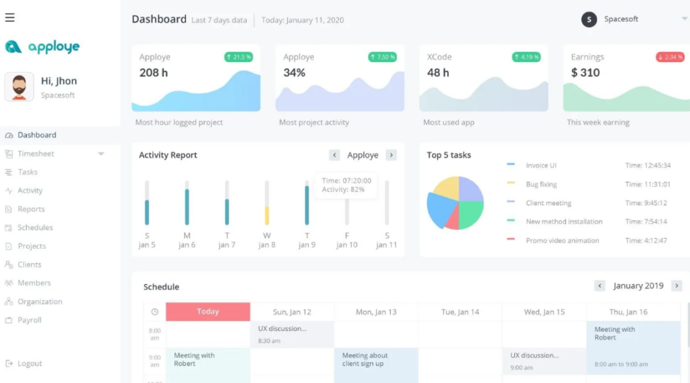This screenshot has height=383, width=690.
Task: Click the Apploye logo
Action: click(42, 47)
